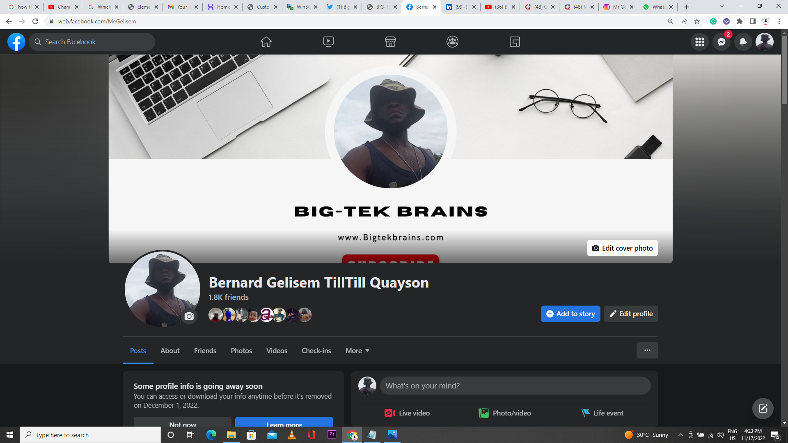Open the Home feed icon
This screenshot has width=788, height=443.
266,41
